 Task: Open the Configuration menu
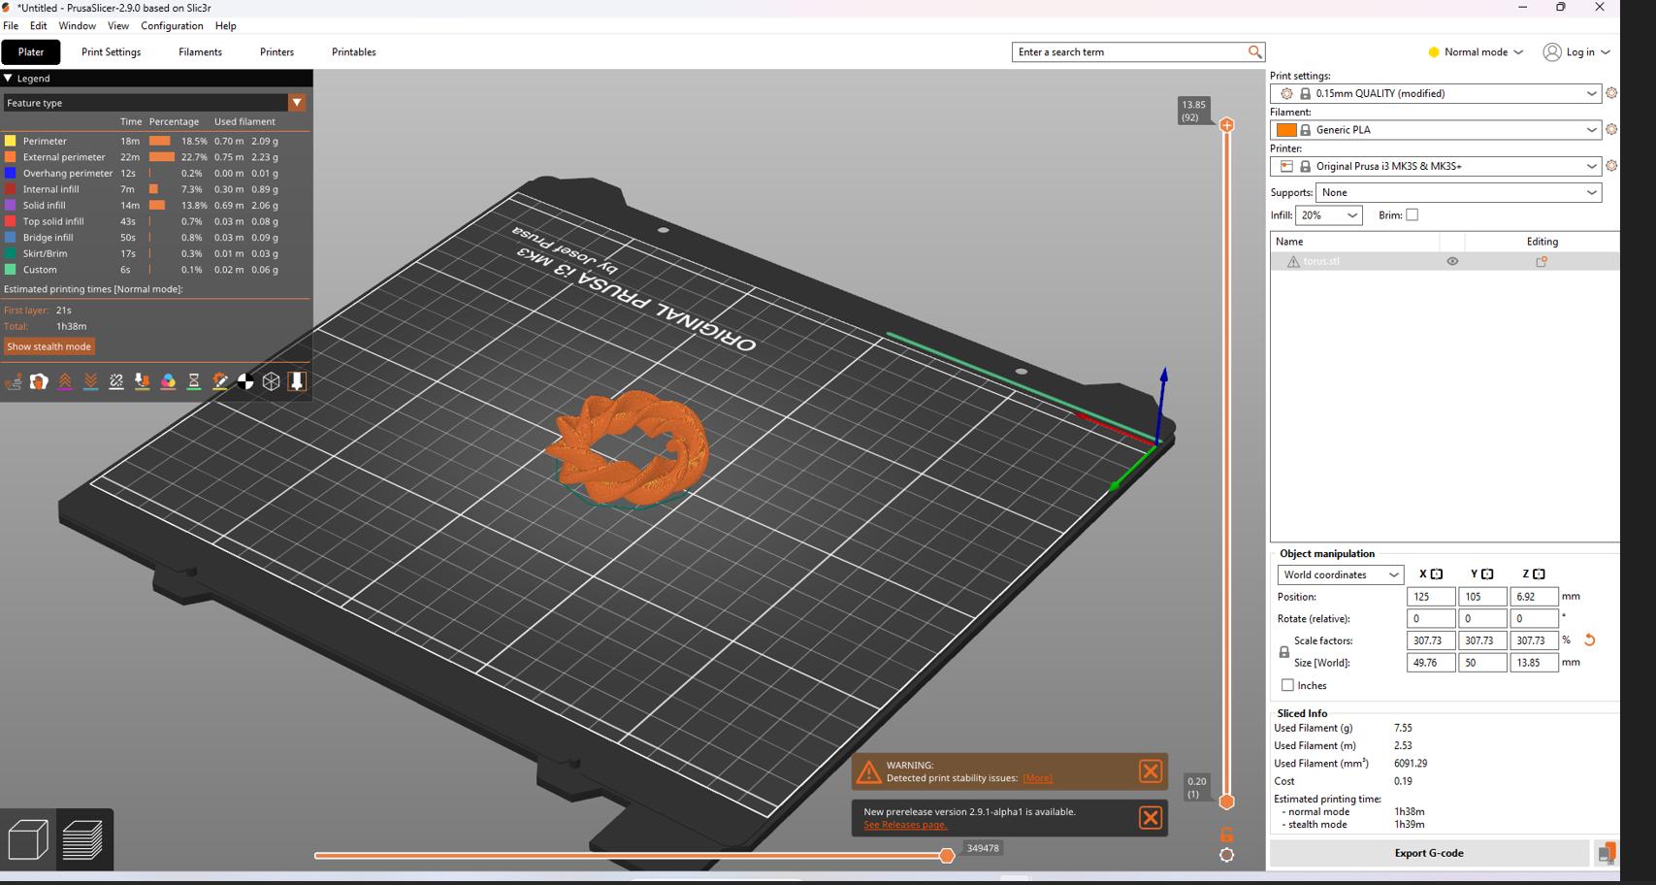coord(172,25)
